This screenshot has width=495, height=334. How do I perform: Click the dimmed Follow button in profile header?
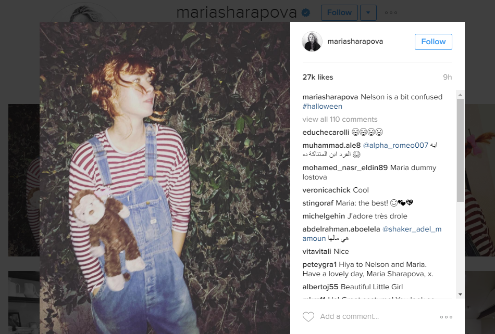tap(339, 12)
